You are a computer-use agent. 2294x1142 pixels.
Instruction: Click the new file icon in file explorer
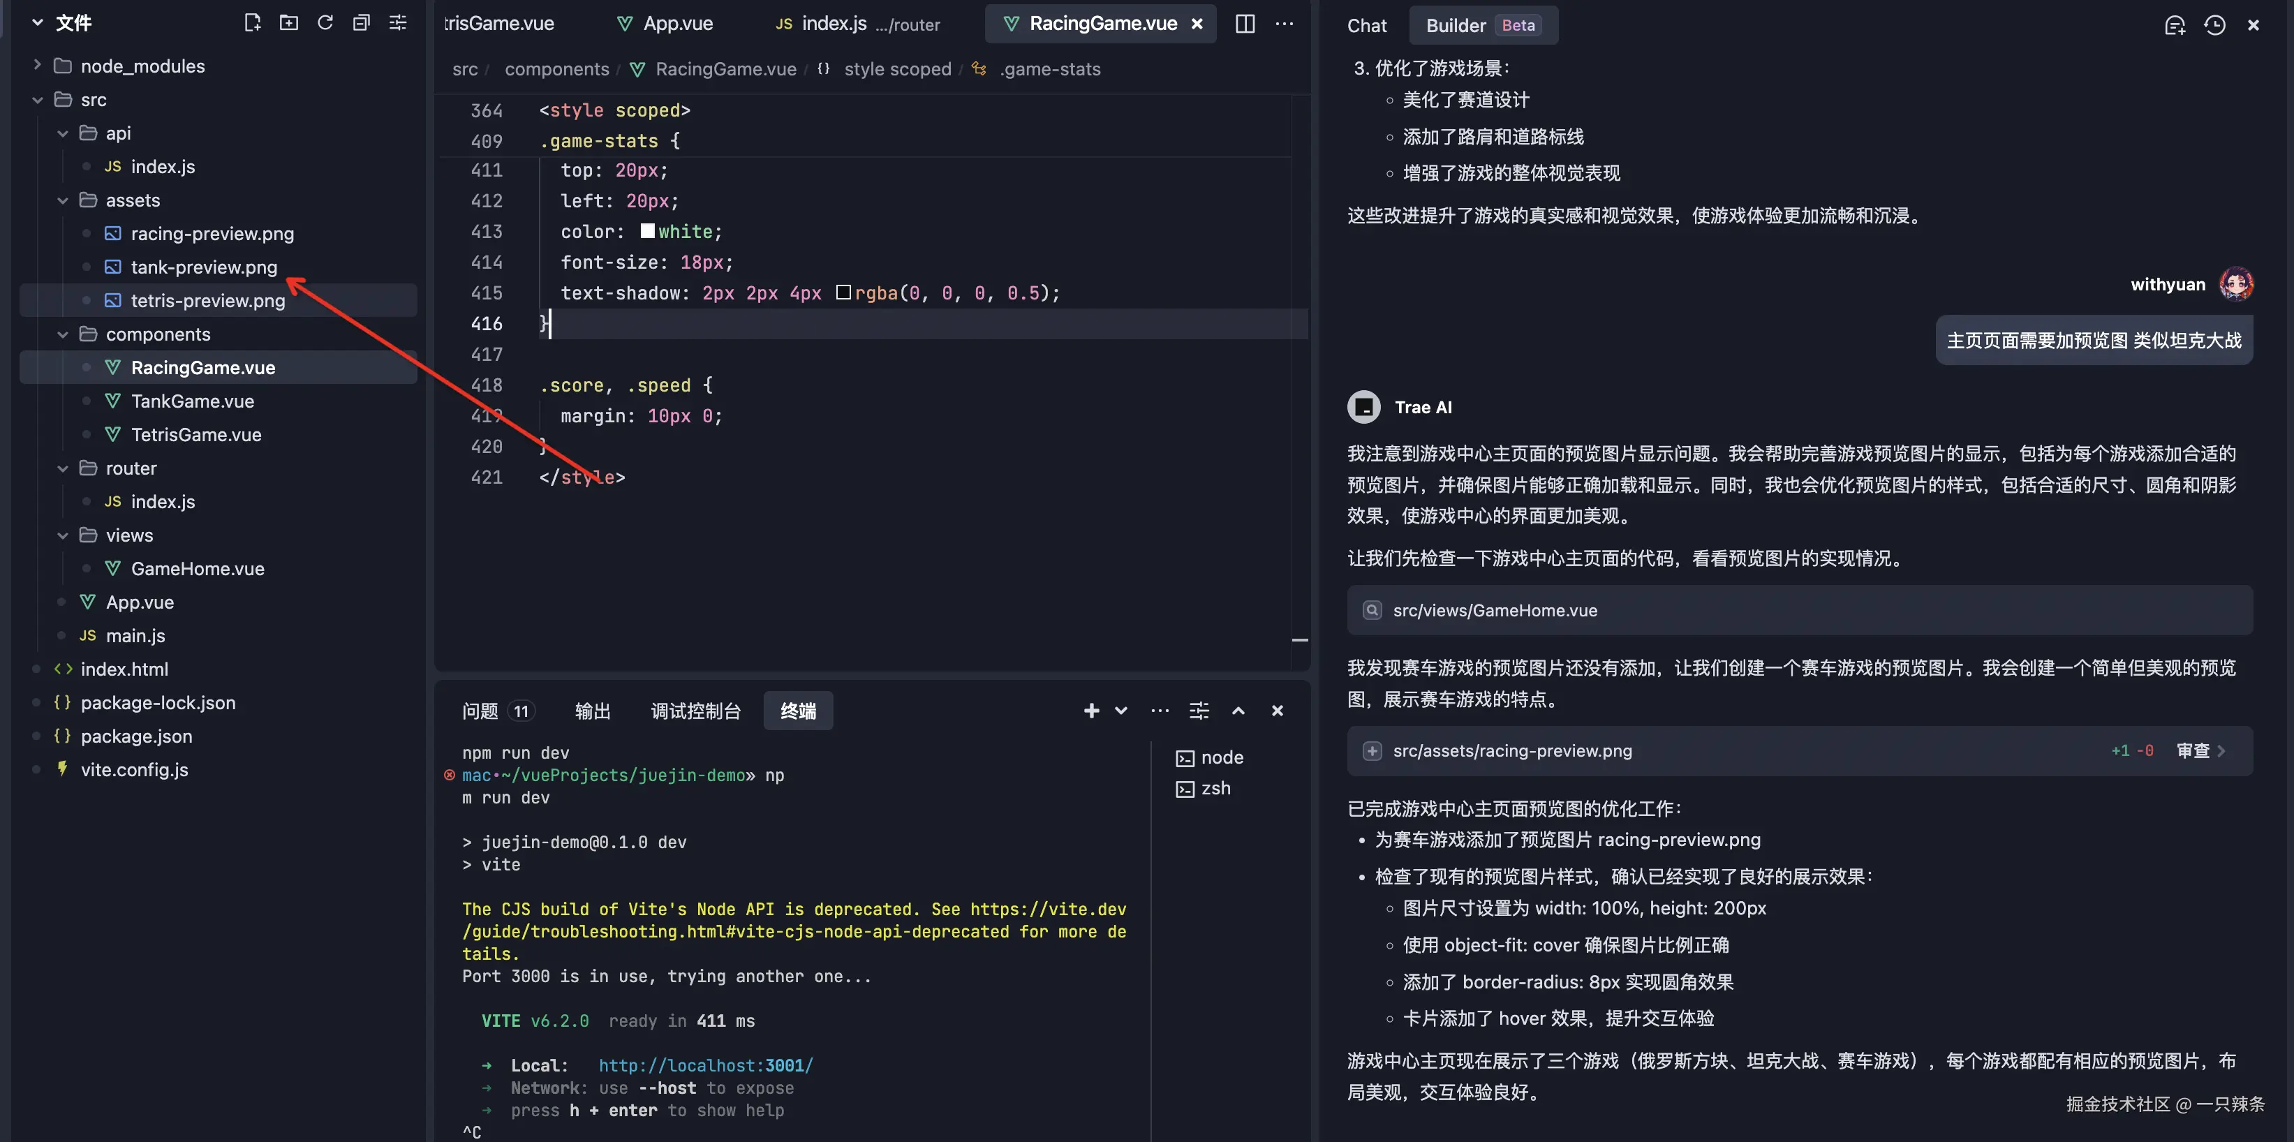[252, 22]
